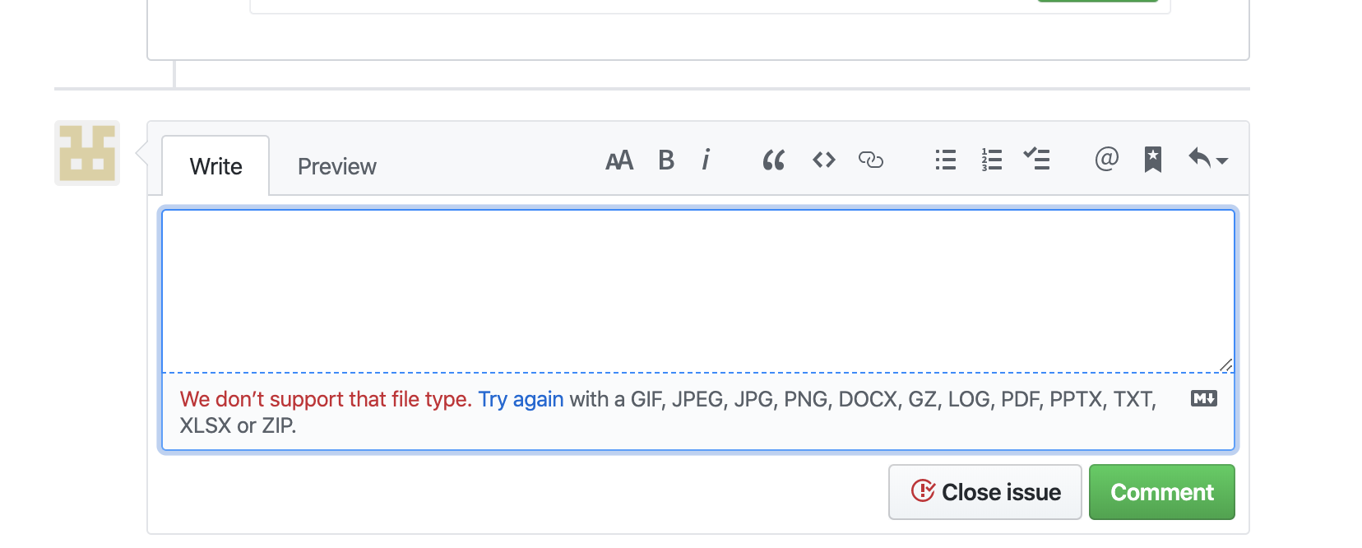This screenshot has width=1362, height=548.
Task: Mention a user with the @ icon
Action: click(1106, 160)
